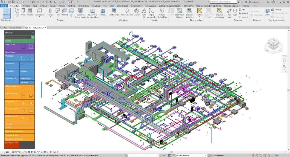Click the Mur opening button
Screen dimensions: 290x157
click(x=242, y=10)
